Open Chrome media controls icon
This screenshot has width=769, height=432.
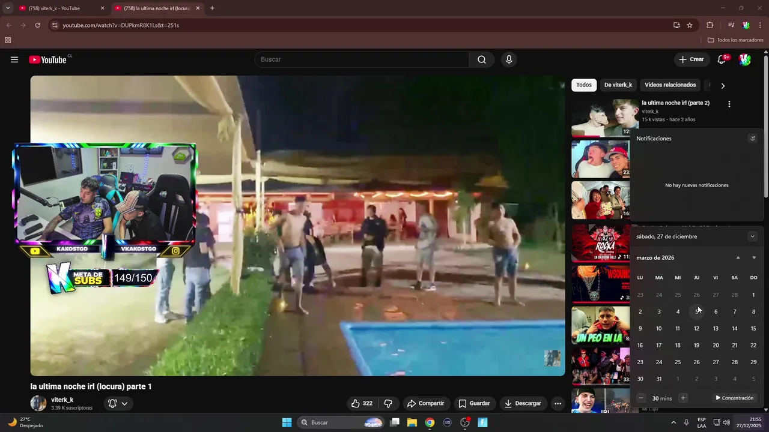731,25
